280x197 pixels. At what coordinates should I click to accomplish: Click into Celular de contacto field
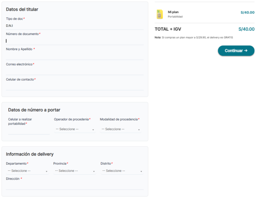click(74, 86)
